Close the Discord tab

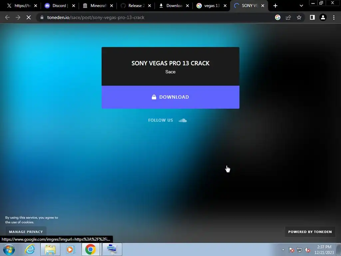click(x=74, y=6)
